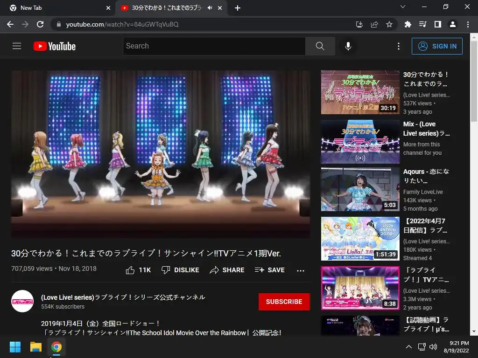Toggle Chrome side panel
Screen dimensions: 478x358
tap(438, 24)
